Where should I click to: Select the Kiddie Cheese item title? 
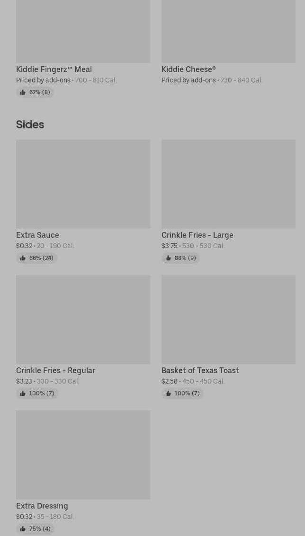pyautogui.click(x=189, y=70)
